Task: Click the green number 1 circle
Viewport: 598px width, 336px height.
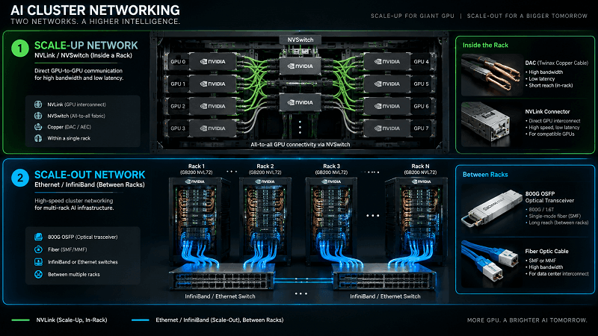Action: click(20, 49)
